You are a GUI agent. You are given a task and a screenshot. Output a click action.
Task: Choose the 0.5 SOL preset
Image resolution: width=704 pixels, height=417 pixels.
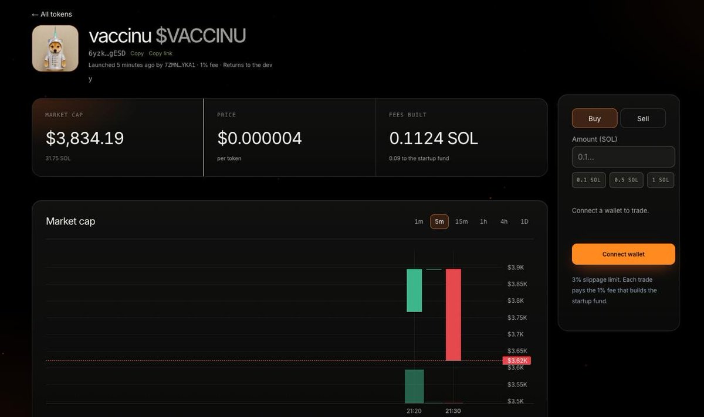[x=626, y=180]
